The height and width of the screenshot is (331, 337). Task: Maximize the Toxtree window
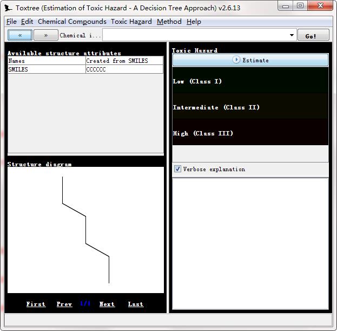[x=300, y=6]
